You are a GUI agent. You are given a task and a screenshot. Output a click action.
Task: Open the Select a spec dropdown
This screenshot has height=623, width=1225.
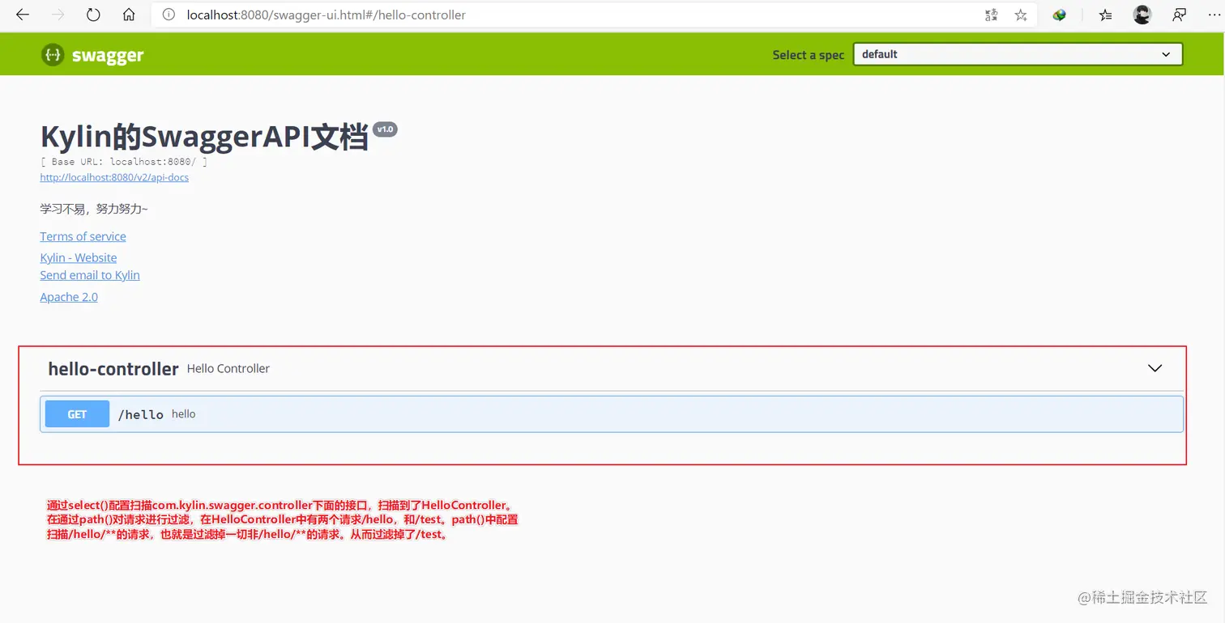[1018, 54]
